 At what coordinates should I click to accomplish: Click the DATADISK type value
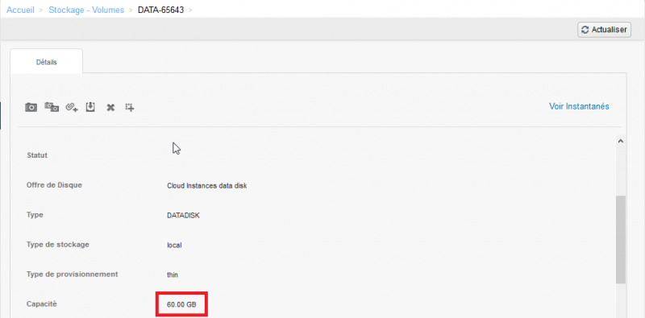(184, 215)
